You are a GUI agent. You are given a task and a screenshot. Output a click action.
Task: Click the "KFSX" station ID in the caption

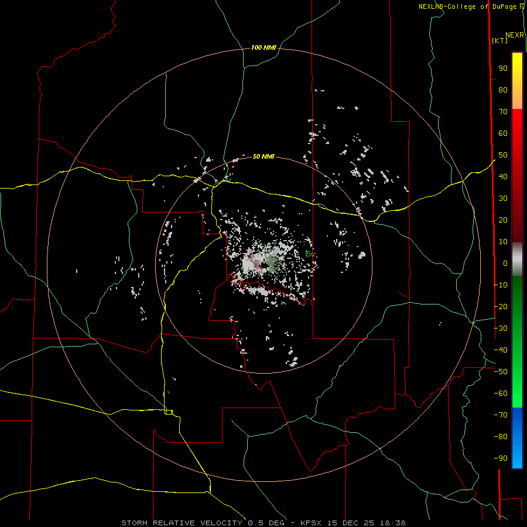pyautogui.click(x=311, y=523)
